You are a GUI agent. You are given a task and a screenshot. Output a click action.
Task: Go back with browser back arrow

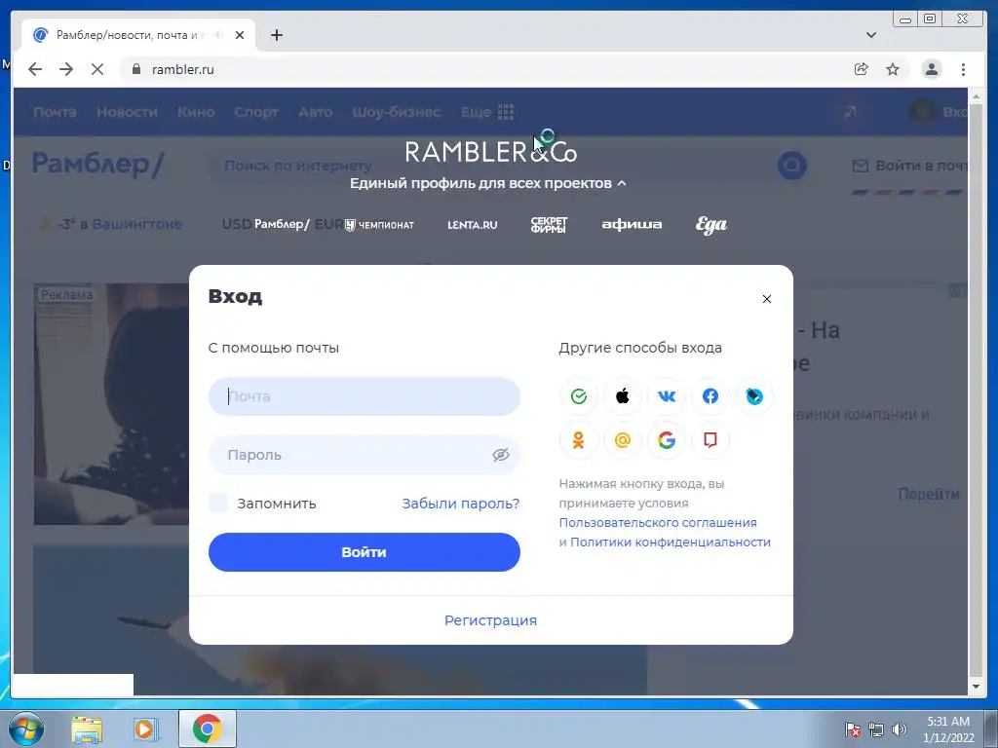[35, 69]
